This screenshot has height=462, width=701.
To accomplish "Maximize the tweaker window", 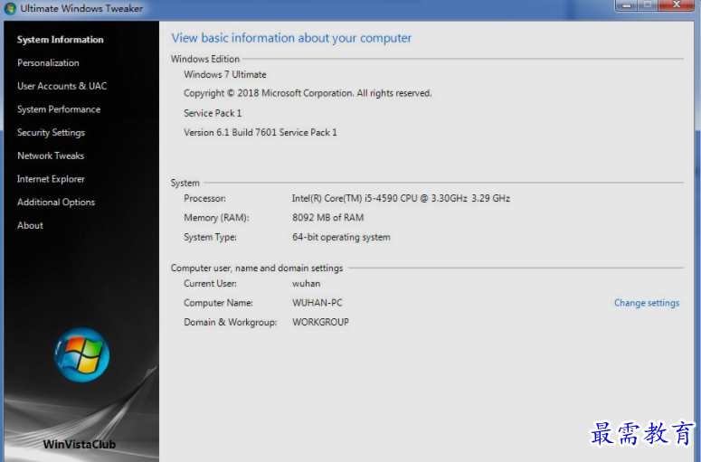I will point(648,5).
